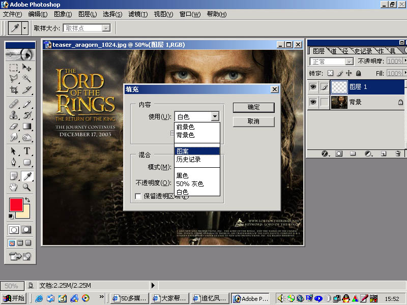This screenshot has width=407, height=305.
Task: Select the Type tool
Action: [x=27, y=151]
